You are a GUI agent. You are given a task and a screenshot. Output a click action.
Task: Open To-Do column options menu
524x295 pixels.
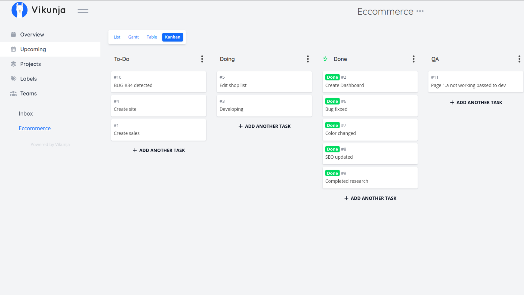202,59
